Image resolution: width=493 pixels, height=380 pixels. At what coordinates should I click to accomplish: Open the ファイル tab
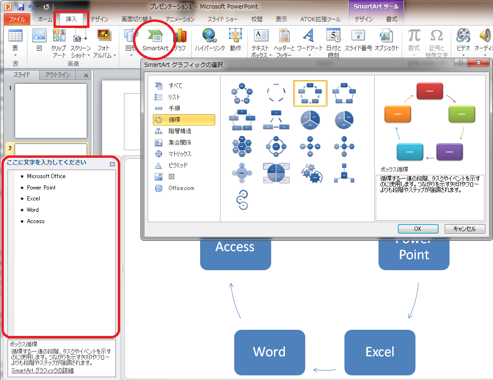point(17,19)
